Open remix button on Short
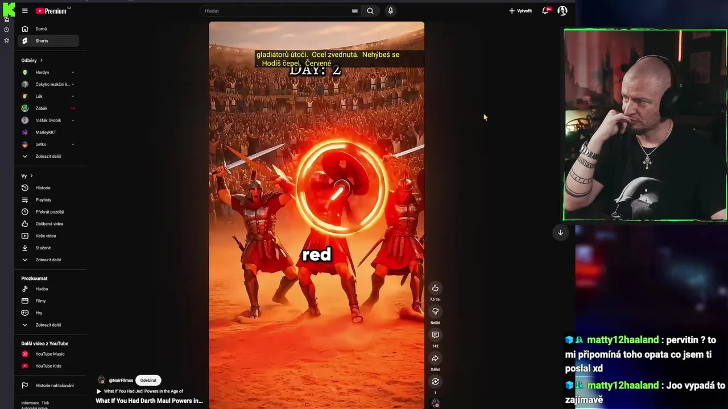Image resolution: width=728 pixels, height=409 pixels. 435,382
